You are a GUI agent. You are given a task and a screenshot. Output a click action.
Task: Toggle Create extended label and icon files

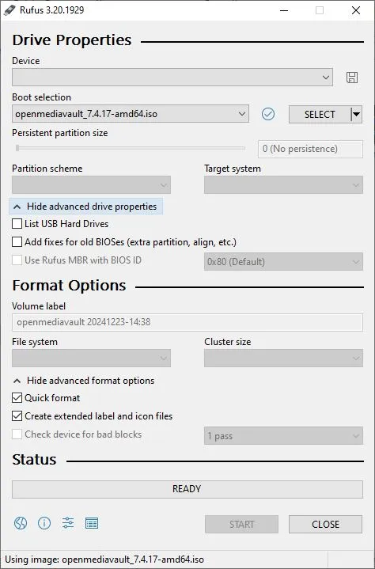pyautogui.click(x=17, y=415)
